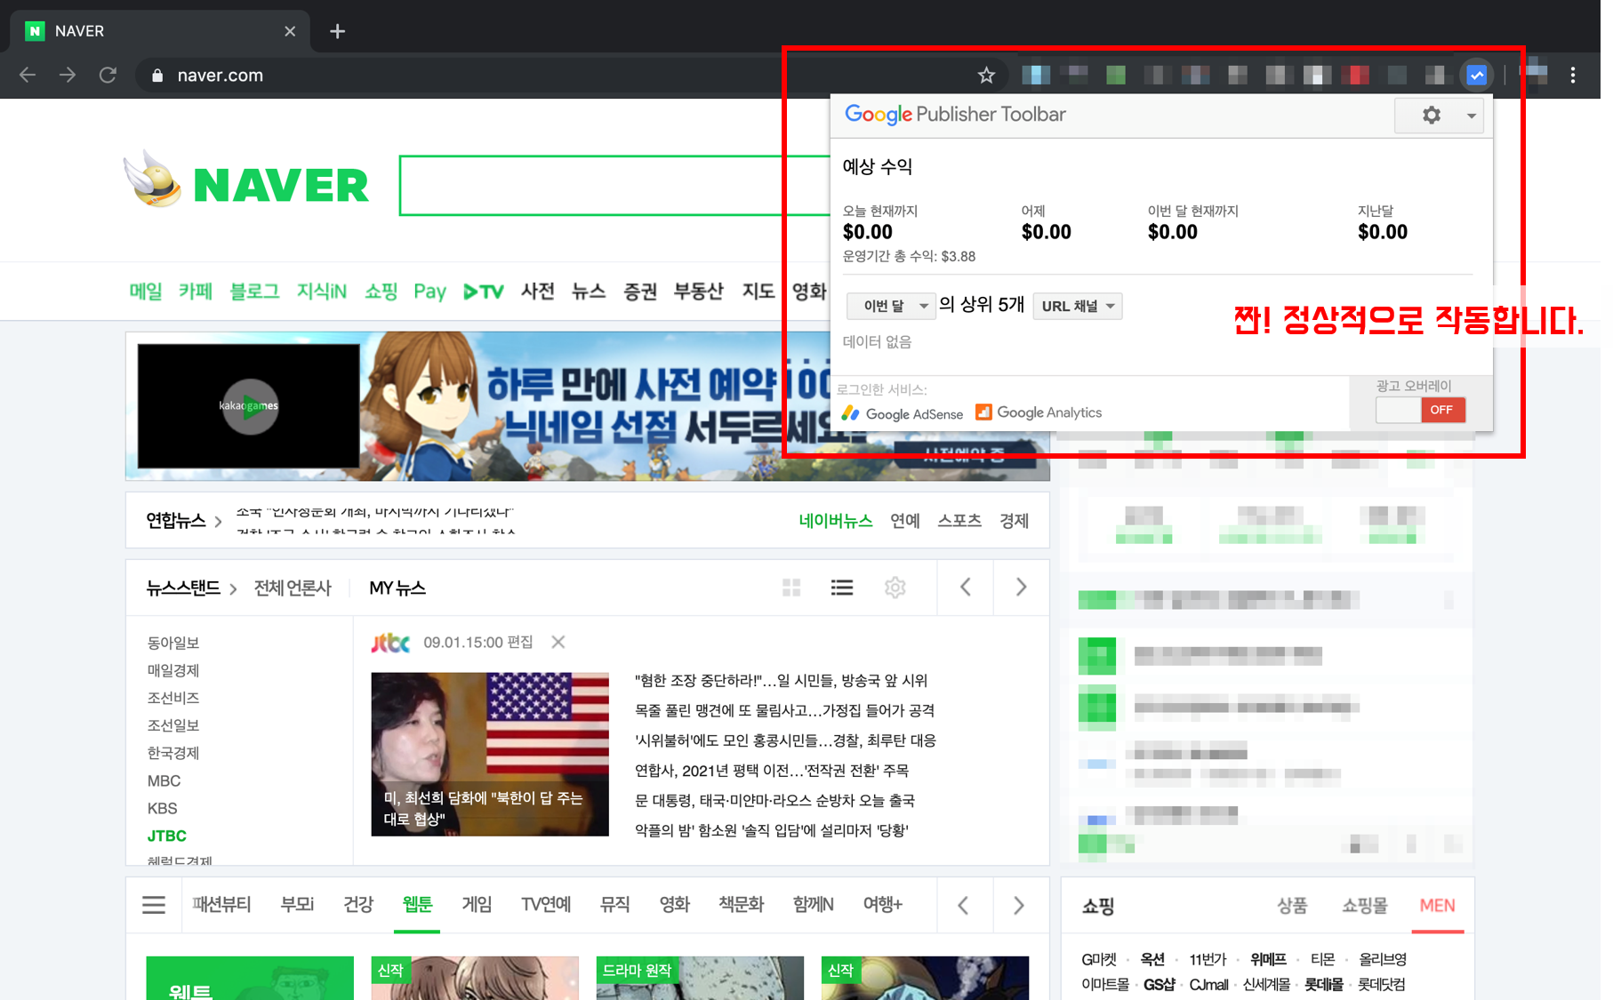The height and width of the screenshot is (1000, 1613).
Task: Select the 연예 news link
Action: [905, 520]
